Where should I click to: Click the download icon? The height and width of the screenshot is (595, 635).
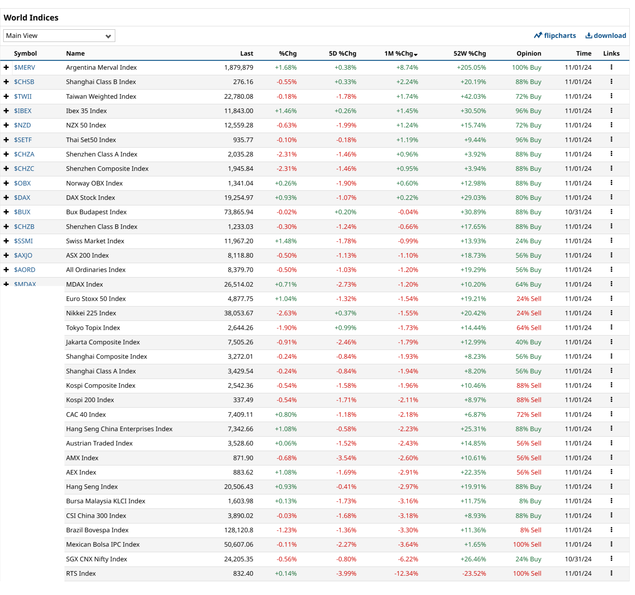[589, 35]
